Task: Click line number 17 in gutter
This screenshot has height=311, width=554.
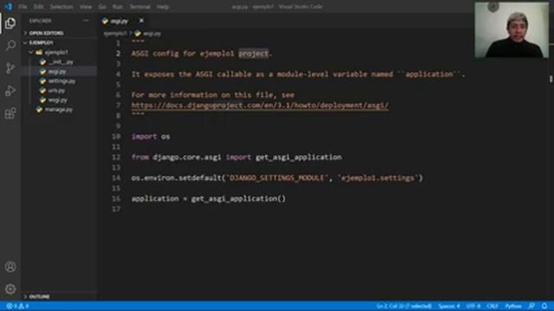Action: pyautogui.click(x=116, y=209)
